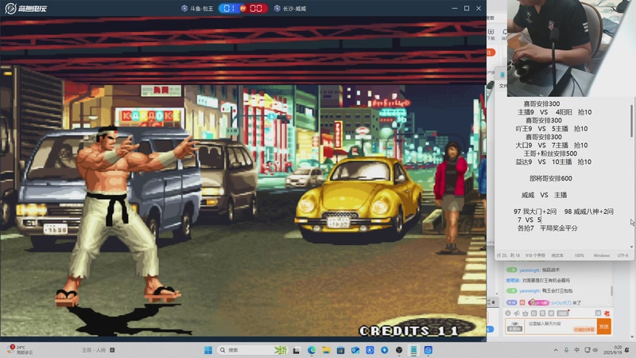Click the volume icon in system tray
636x358 pixels.
pyautogui.click(x=595, y=350)
